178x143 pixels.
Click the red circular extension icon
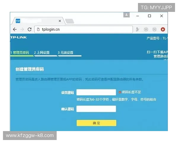163,29
